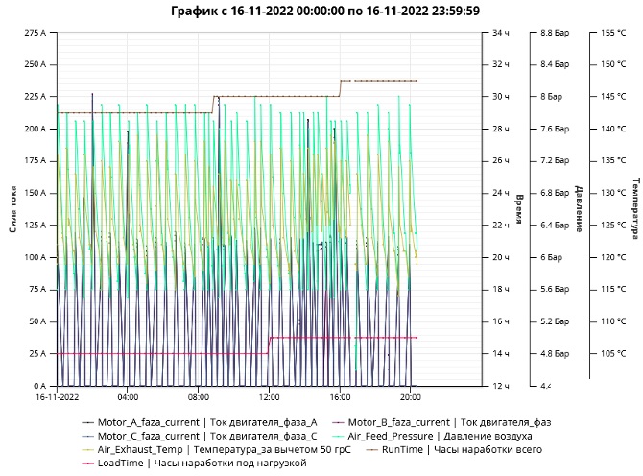The height and width of the screenshot is (476, 643).
Task: Click the 155 °C temperature label
Action: click(x=613, y=33)
